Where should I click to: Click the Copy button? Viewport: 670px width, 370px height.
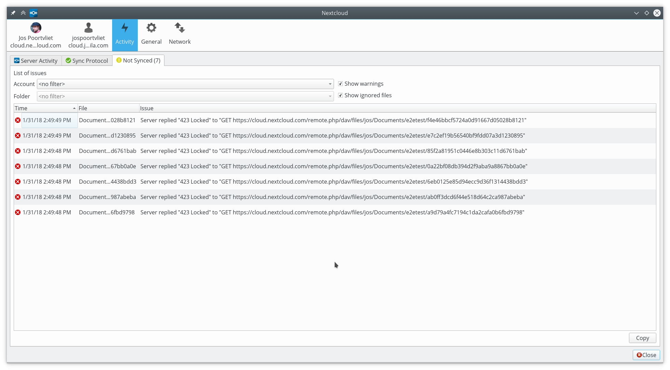coord(642,338)
